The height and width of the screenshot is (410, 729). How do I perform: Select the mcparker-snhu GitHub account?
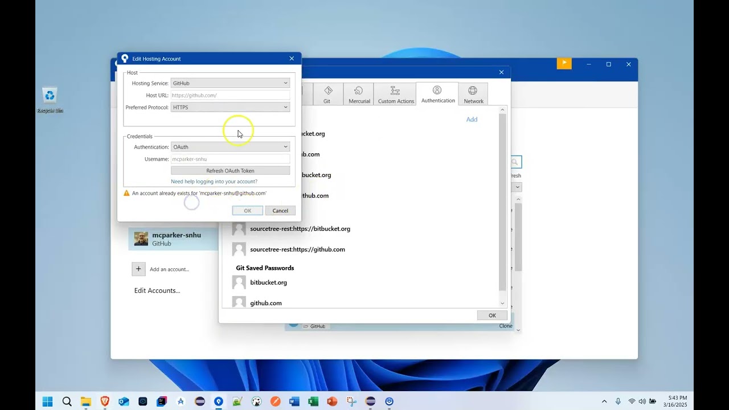[173, 239]
